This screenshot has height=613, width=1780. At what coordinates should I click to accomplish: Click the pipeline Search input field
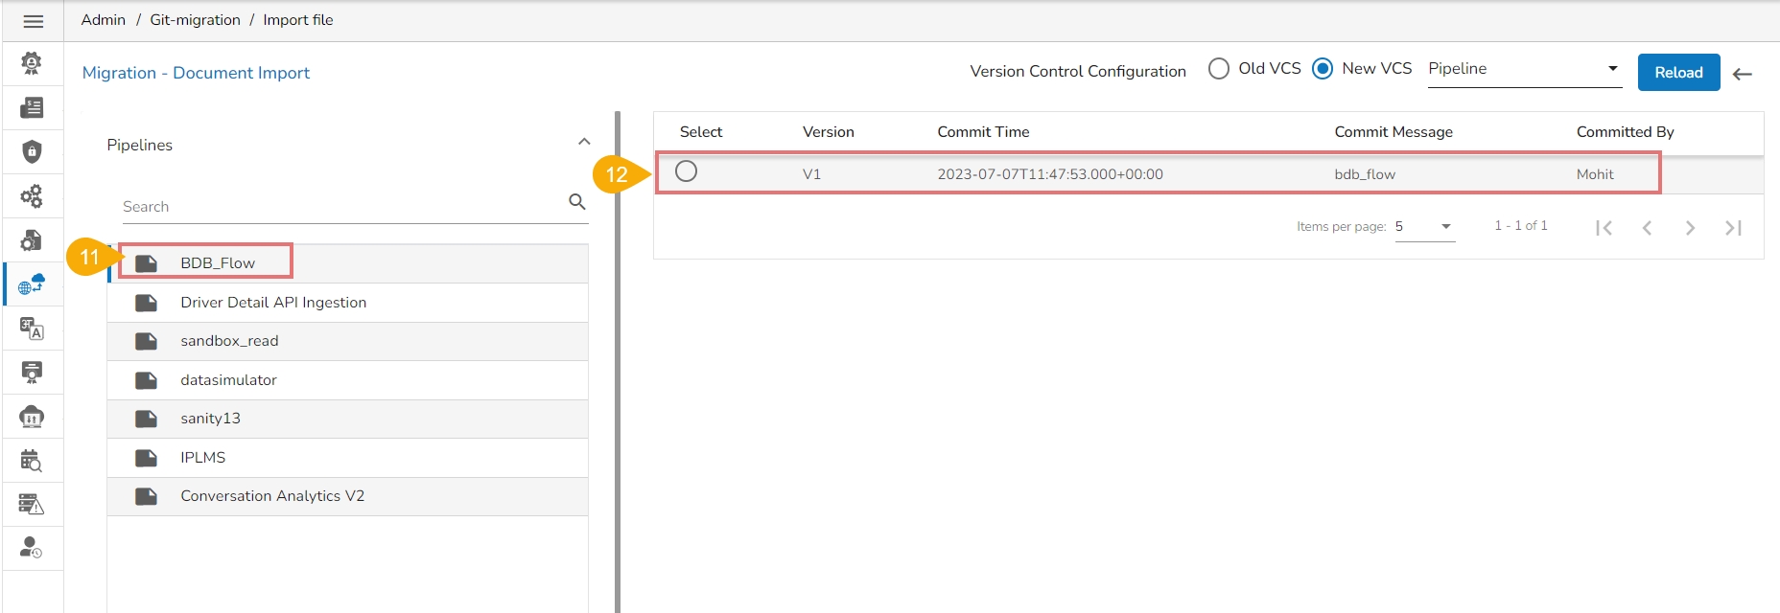click(340, 207)
